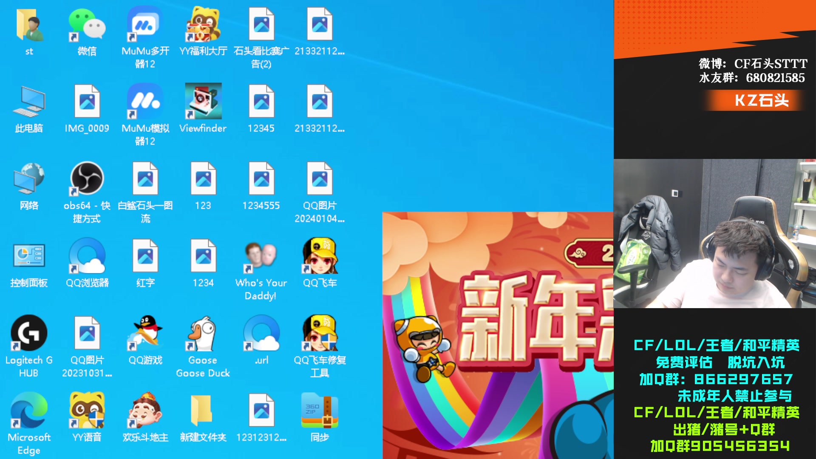
Task: Launch WeChat from the desktop
Action: (86, 25)
